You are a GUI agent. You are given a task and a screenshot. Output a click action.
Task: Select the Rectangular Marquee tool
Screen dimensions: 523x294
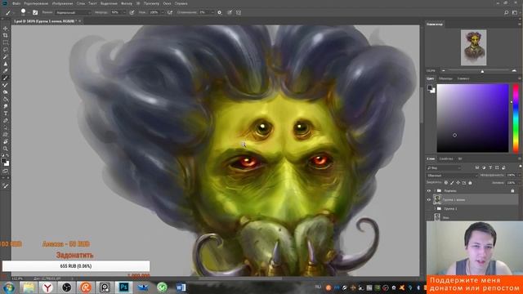(x=6, y=42)
